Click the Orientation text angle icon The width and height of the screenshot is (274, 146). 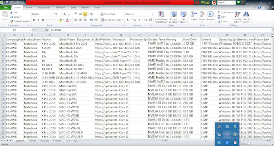coord(91,14)
